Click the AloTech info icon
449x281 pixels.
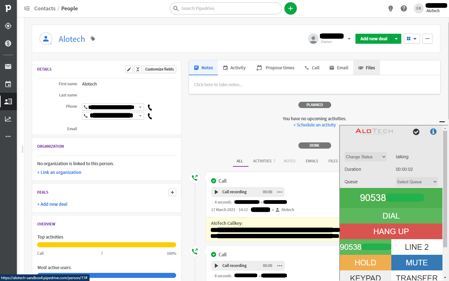pos(433,132)
